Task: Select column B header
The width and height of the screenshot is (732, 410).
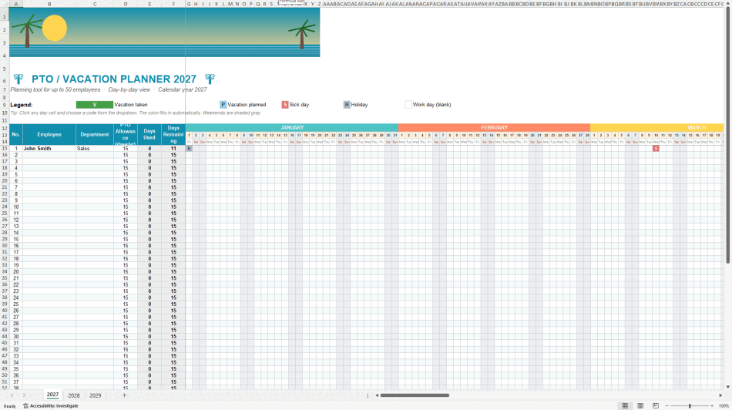Action: (49, 4)
